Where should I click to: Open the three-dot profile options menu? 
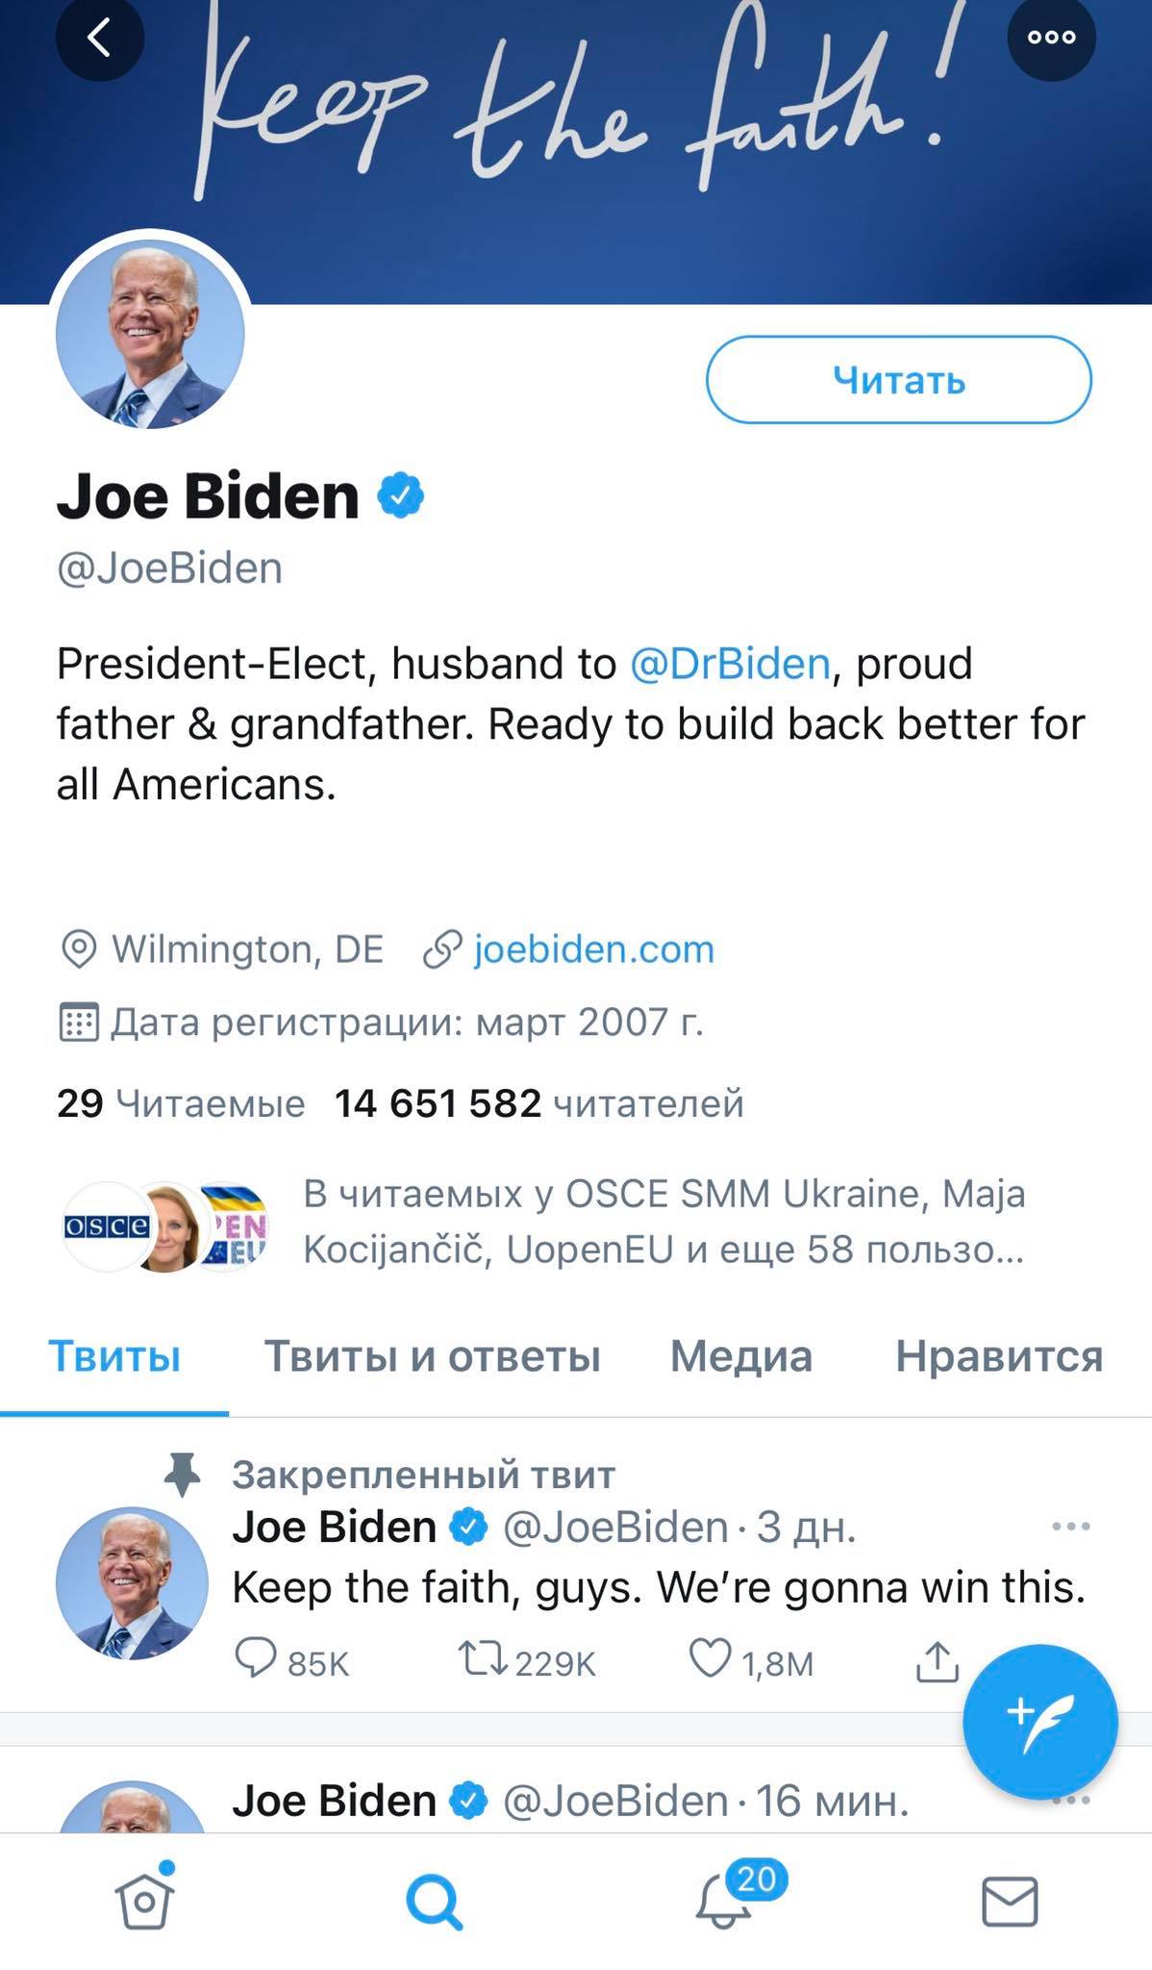point(1051,38)
